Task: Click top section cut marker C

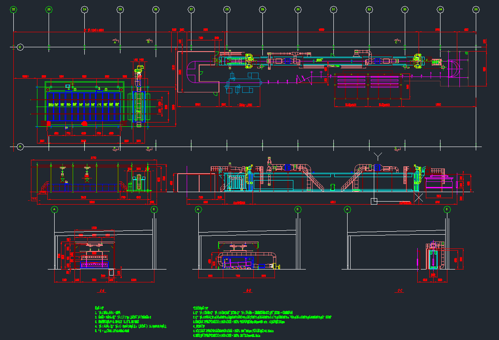Action: (396, 42)
